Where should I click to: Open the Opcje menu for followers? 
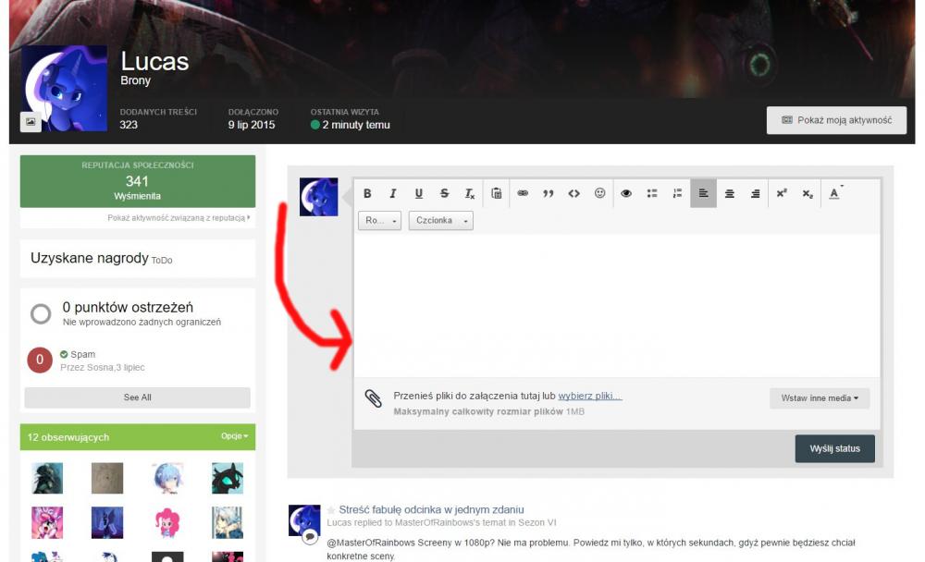coord(234,436)
